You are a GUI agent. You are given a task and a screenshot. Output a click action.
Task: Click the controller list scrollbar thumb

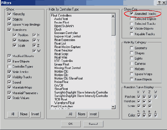pos(113,27)
